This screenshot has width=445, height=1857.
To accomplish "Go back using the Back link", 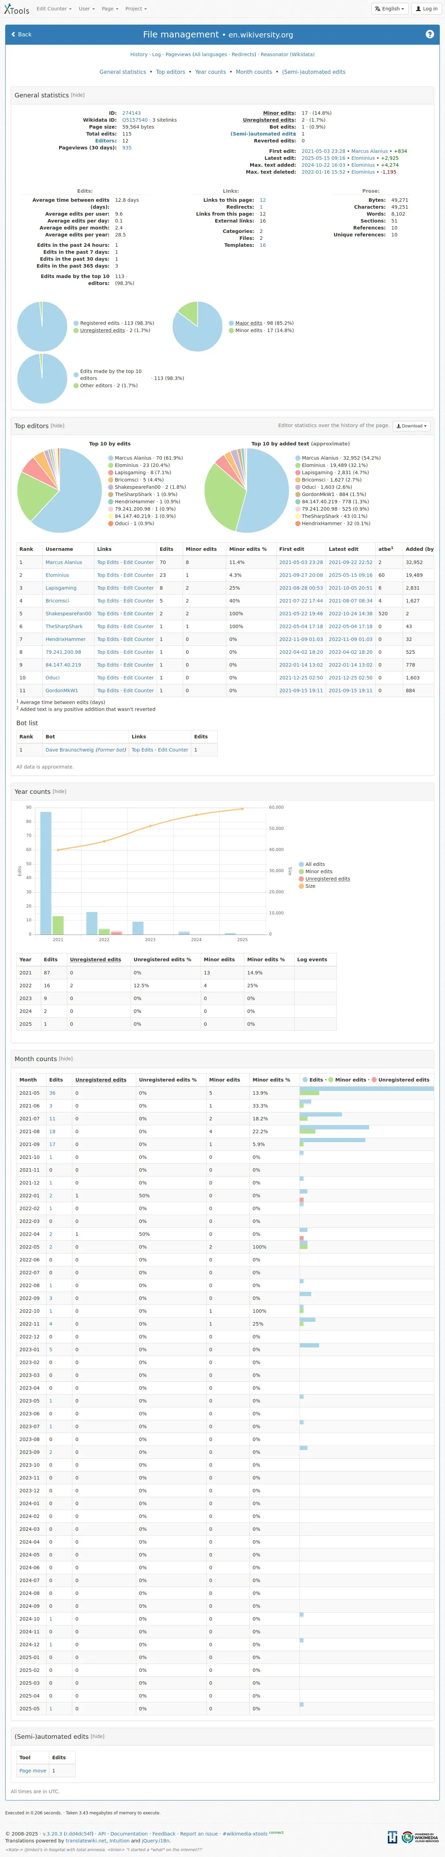I will pos(21,35).
